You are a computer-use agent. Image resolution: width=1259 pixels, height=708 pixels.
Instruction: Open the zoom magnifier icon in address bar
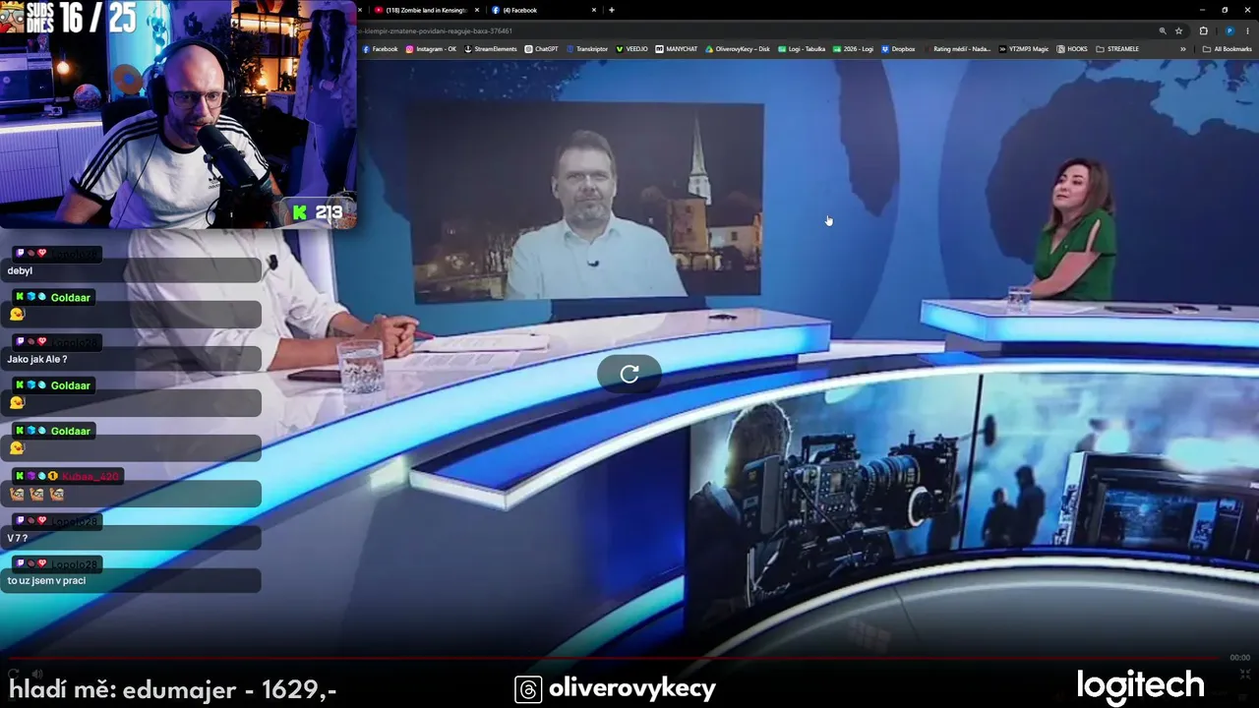(1163, 30)
